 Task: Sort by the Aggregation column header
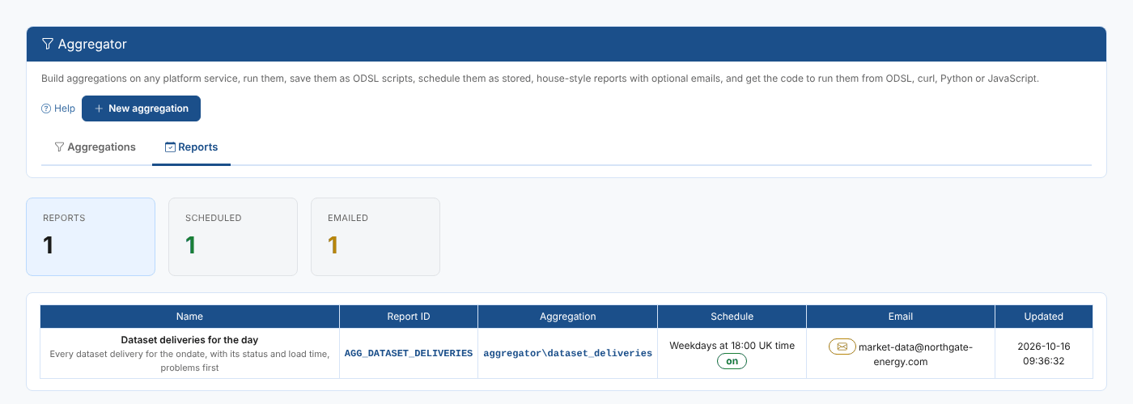click(567, 317)
